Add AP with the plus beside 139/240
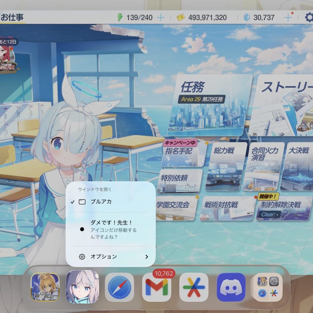This screenshot has width=313, height=313. point(161,18)
